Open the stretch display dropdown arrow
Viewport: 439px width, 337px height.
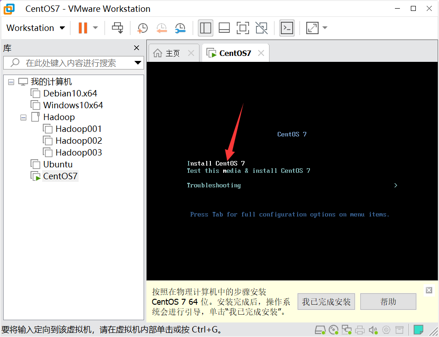[x=325, y=28]
